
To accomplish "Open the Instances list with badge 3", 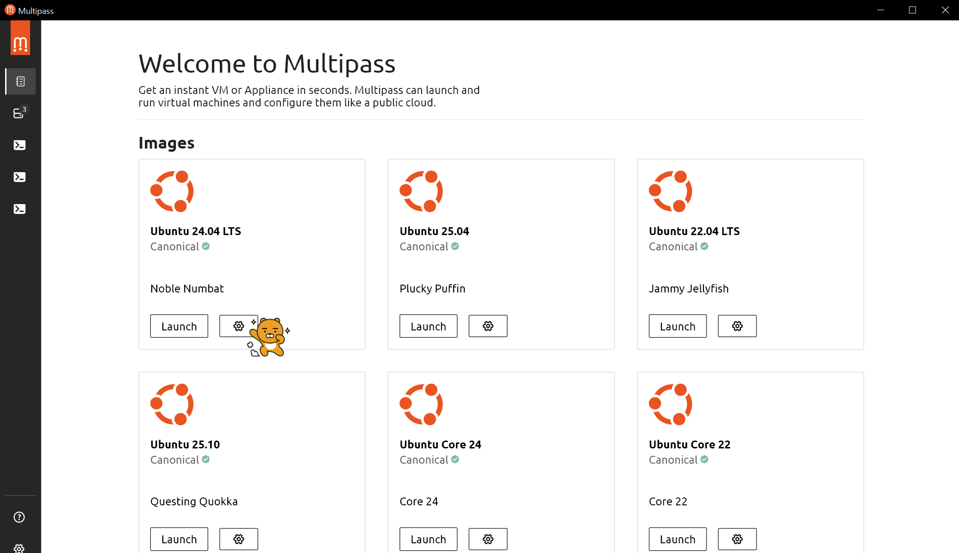I will (19, 113).
